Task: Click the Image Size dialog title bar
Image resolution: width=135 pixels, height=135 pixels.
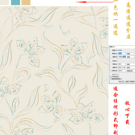Action: click(x=122, y=47)
